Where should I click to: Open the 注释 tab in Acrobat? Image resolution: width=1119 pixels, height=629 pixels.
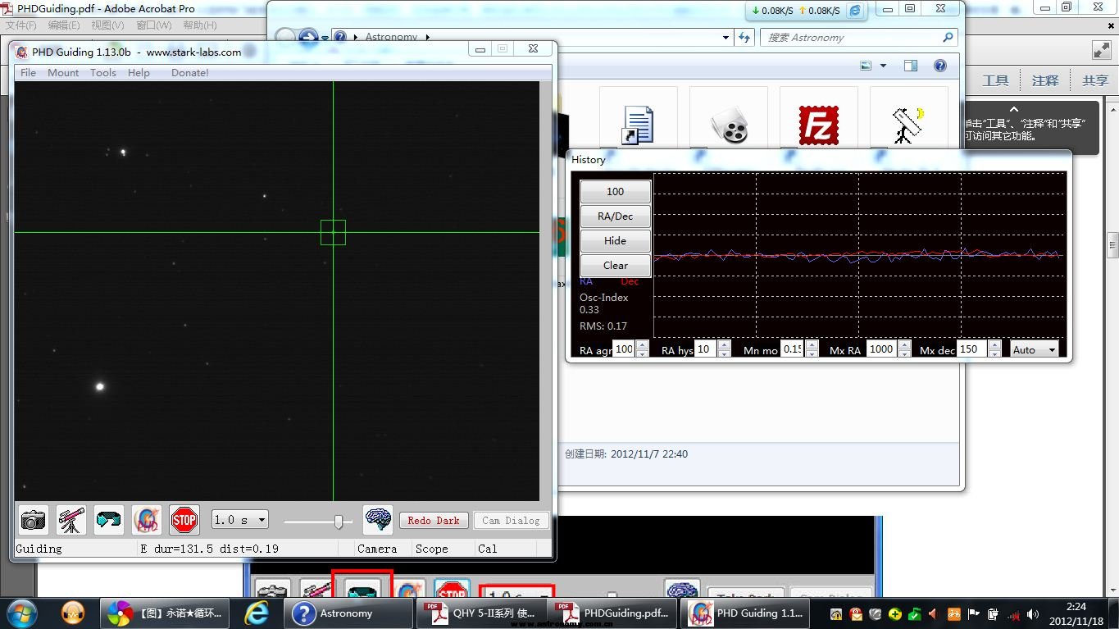pyautogui.click(x=1045, y=80)
